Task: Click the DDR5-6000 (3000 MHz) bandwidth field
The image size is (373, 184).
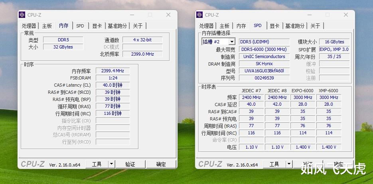Action: click(264, 49)
